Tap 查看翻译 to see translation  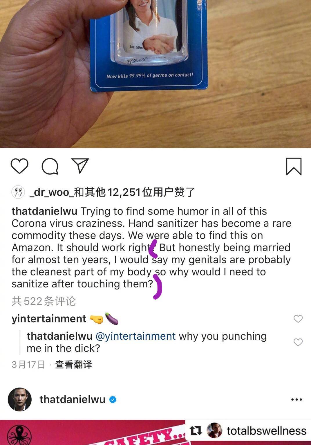click(x=73, y=365)
